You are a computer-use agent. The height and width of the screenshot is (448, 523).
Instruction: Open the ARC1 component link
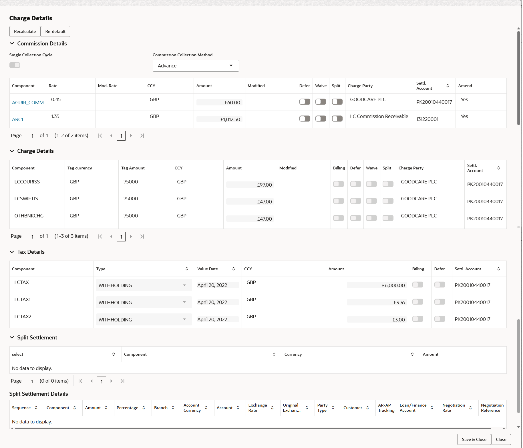point(17,119)
